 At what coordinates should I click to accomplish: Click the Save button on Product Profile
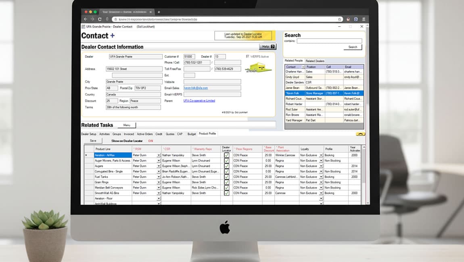click(x=93, y=140)
